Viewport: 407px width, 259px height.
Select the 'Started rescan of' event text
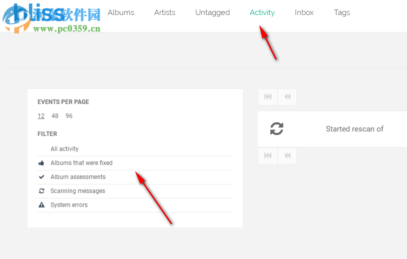pyautogui.click(x=354, y=129)
